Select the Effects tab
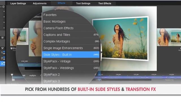 click(61, 3)
